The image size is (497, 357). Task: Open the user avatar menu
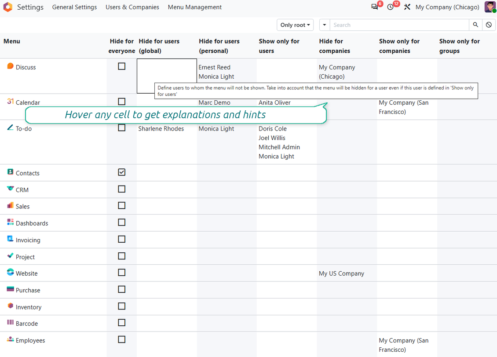coord(490,7)
